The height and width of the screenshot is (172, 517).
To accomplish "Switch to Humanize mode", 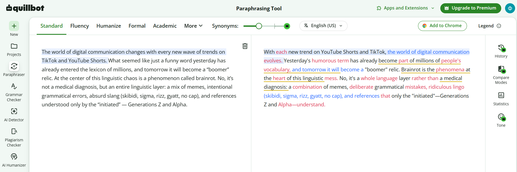I will click(x=109, y=26).
